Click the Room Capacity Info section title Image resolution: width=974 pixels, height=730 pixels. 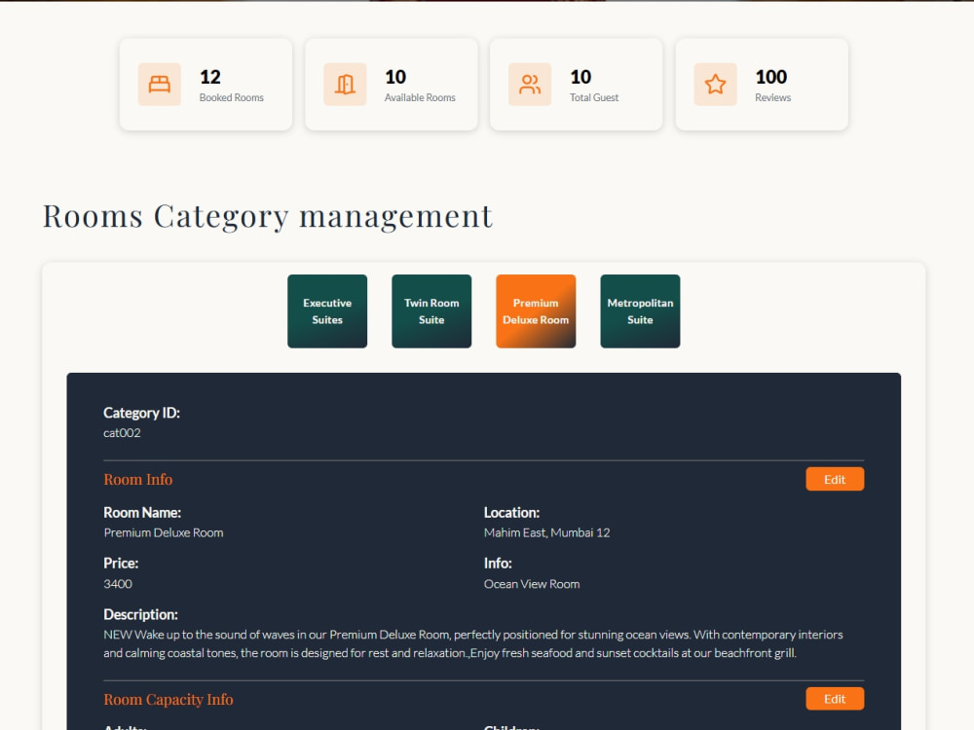[169, 700]
